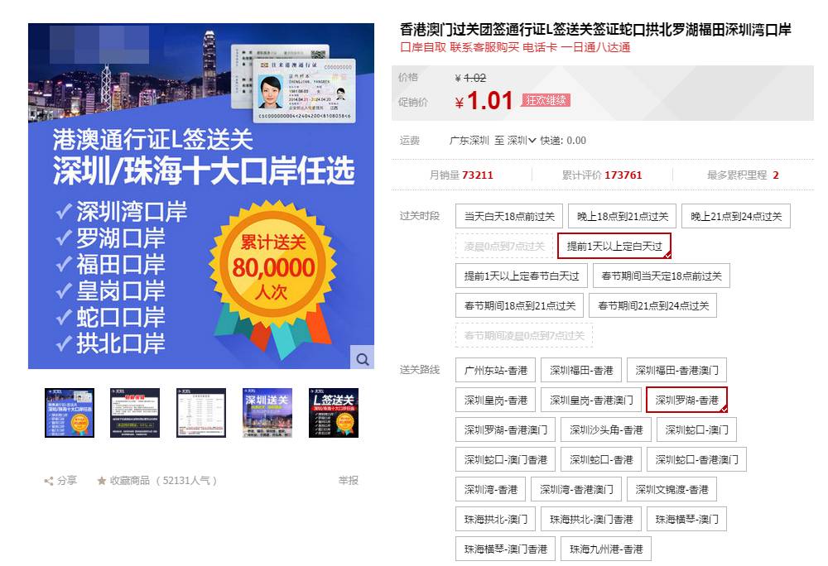Show the third white table thumbnail

point(201,413)
